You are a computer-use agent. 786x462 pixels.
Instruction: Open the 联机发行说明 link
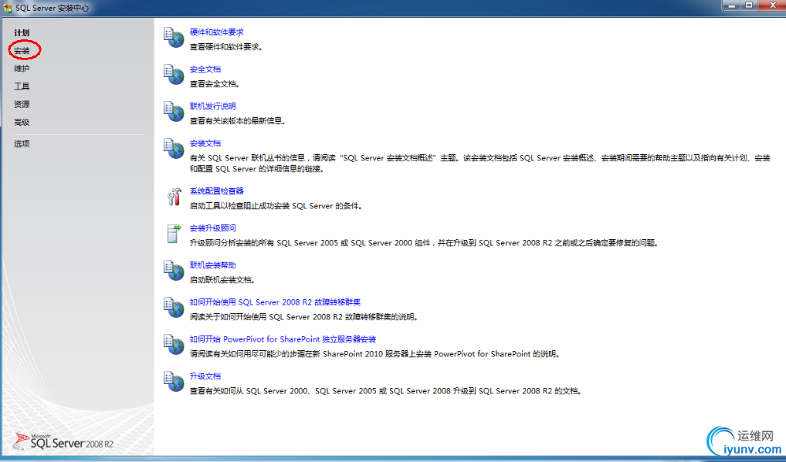pyautogui.click(x=212, y=106)
